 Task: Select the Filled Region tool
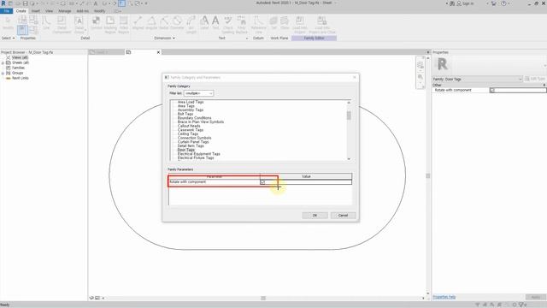tap(123, 25)
